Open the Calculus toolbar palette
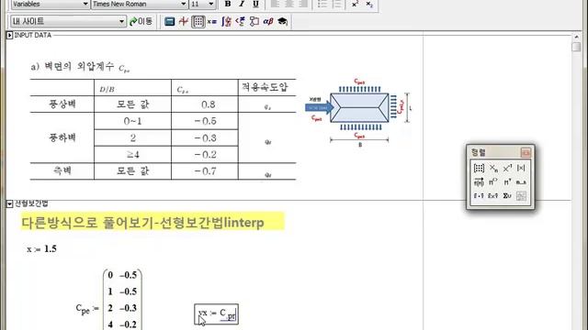The height and width of the screenshot is (330, 588). [x=226, y=22]
